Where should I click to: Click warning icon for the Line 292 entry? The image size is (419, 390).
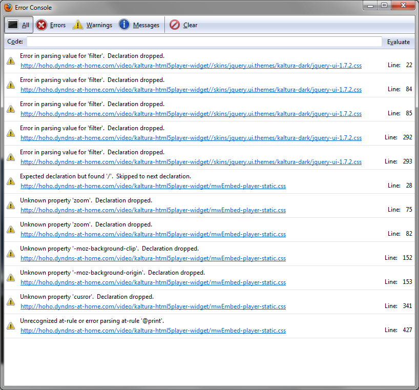(11, 133)
